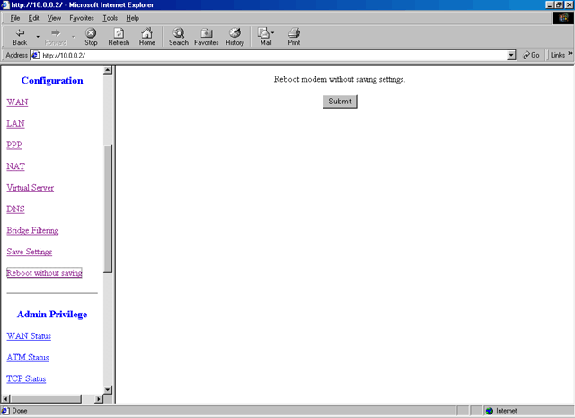Click the Admin Privilege heading text
The height and width of the screenshot is (418, 575).
tap(52, 314)
